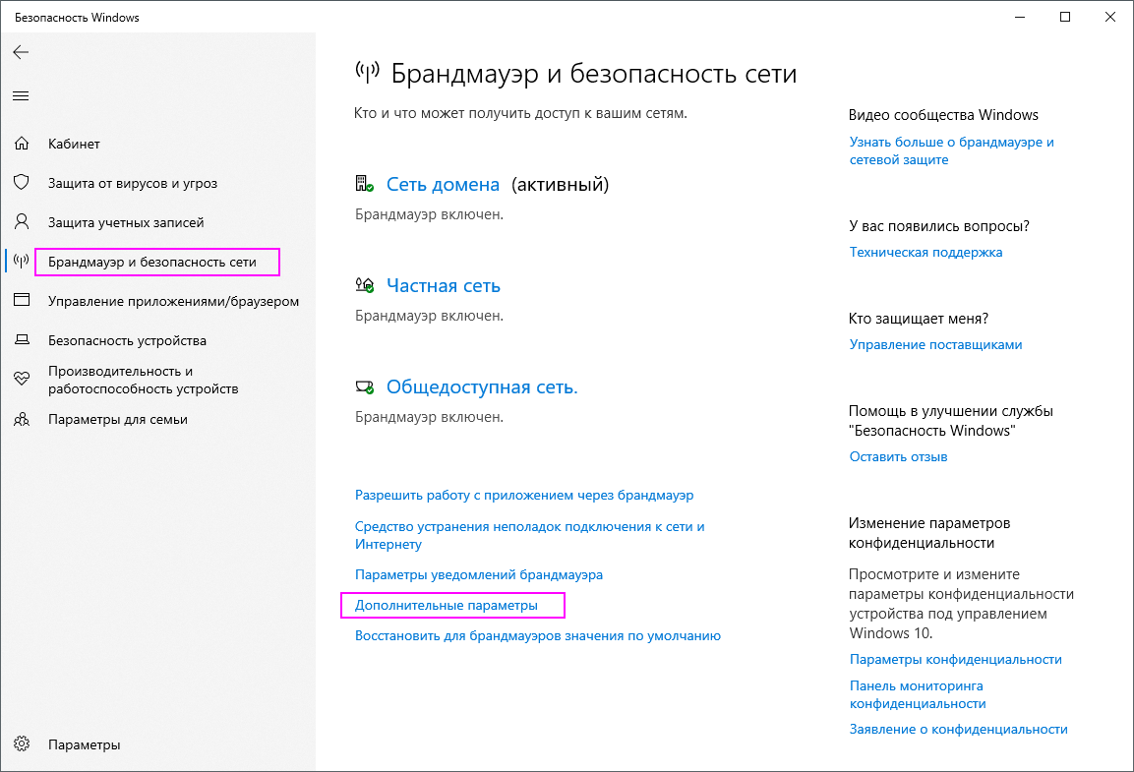Click the app and browser control window icon
This screenshot has height=772, width=1134.
22,300
